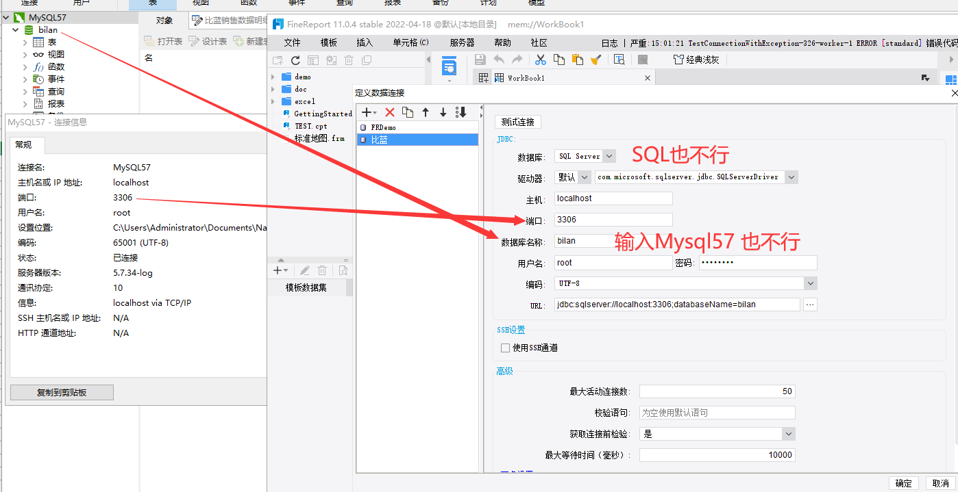Select the 常规 tab in connection info

point(28,145)
